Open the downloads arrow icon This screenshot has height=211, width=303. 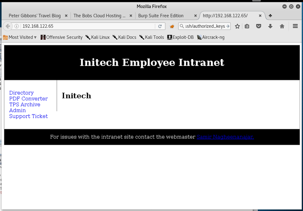click(x=270, y=26)
